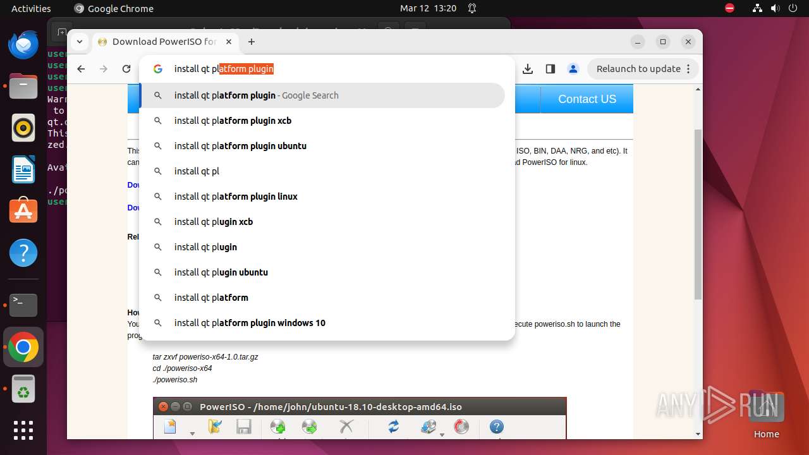The height and width of the screenshot is (455, 809).
Task: Choose suggestion install qt platform plugin ubuntu
Action: tap(322, 146)
